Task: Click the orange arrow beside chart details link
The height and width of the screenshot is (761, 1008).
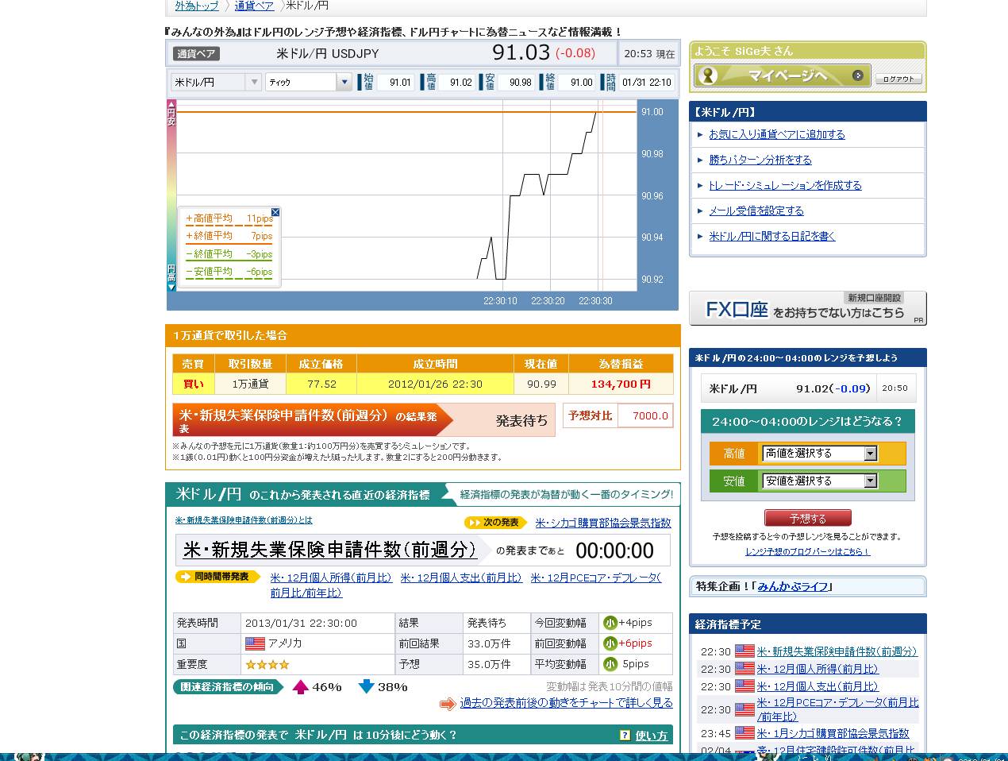Action: 448,704
